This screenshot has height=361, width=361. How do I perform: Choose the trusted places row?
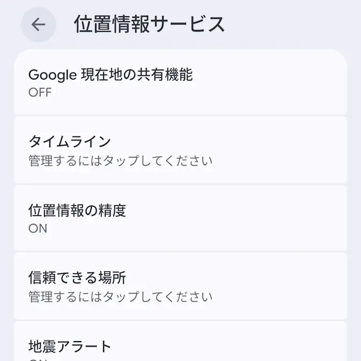180,286
